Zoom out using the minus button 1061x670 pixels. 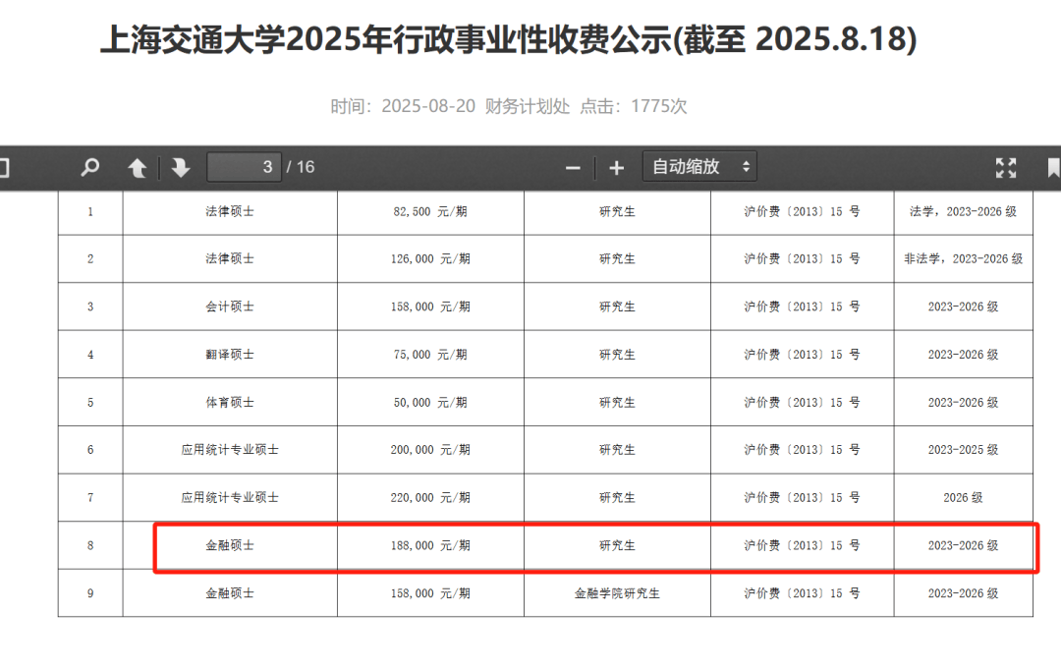pyautogui.click(x=573, y=168)
